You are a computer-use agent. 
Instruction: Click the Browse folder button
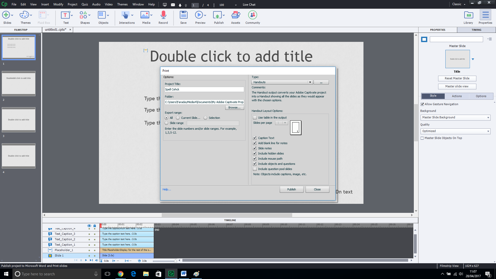click(234, 107)
